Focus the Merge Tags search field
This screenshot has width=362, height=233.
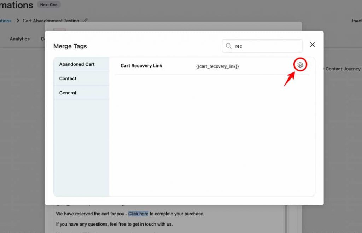[262, 46]
